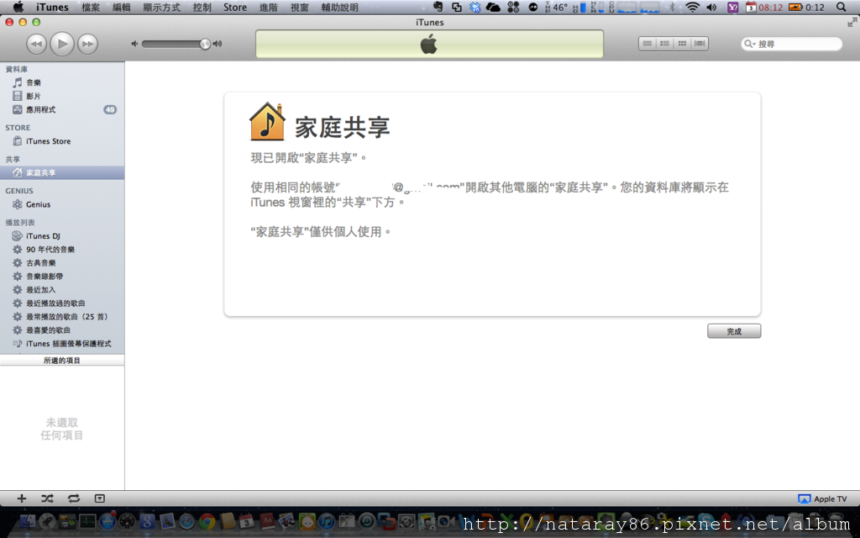Open the Apple TV AirPlay menu
Viewport: 860px width, 538px height.
tap(822, 499)
